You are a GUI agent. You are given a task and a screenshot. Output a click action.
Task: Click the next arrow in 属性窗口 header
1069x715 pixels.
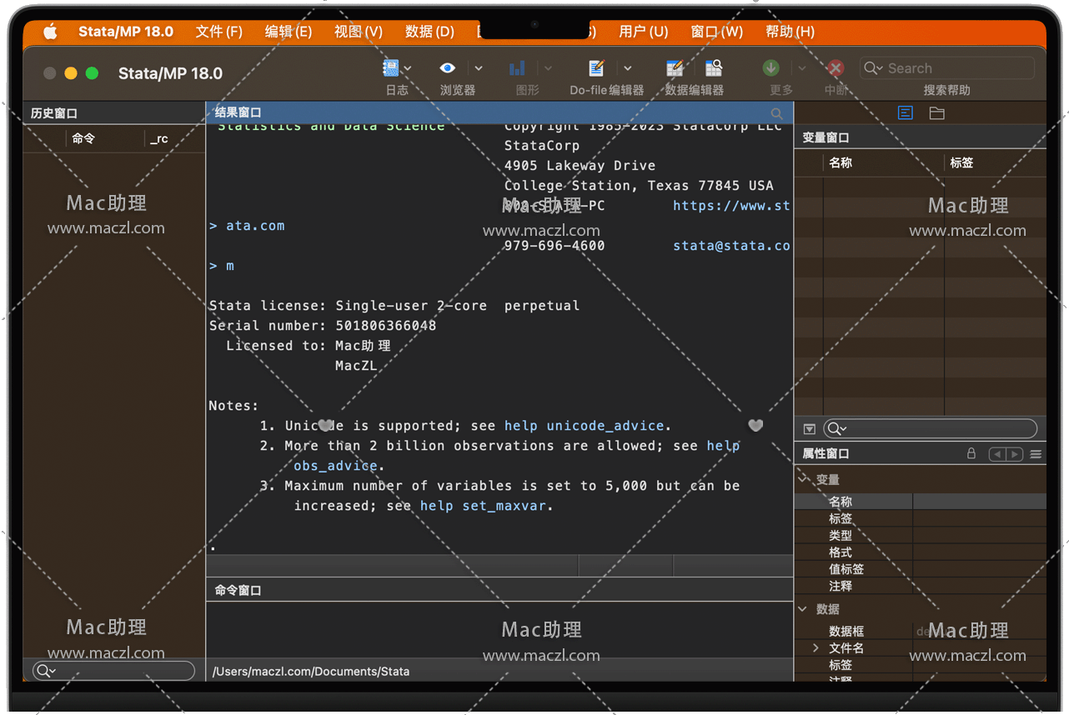pos(1015,454)
